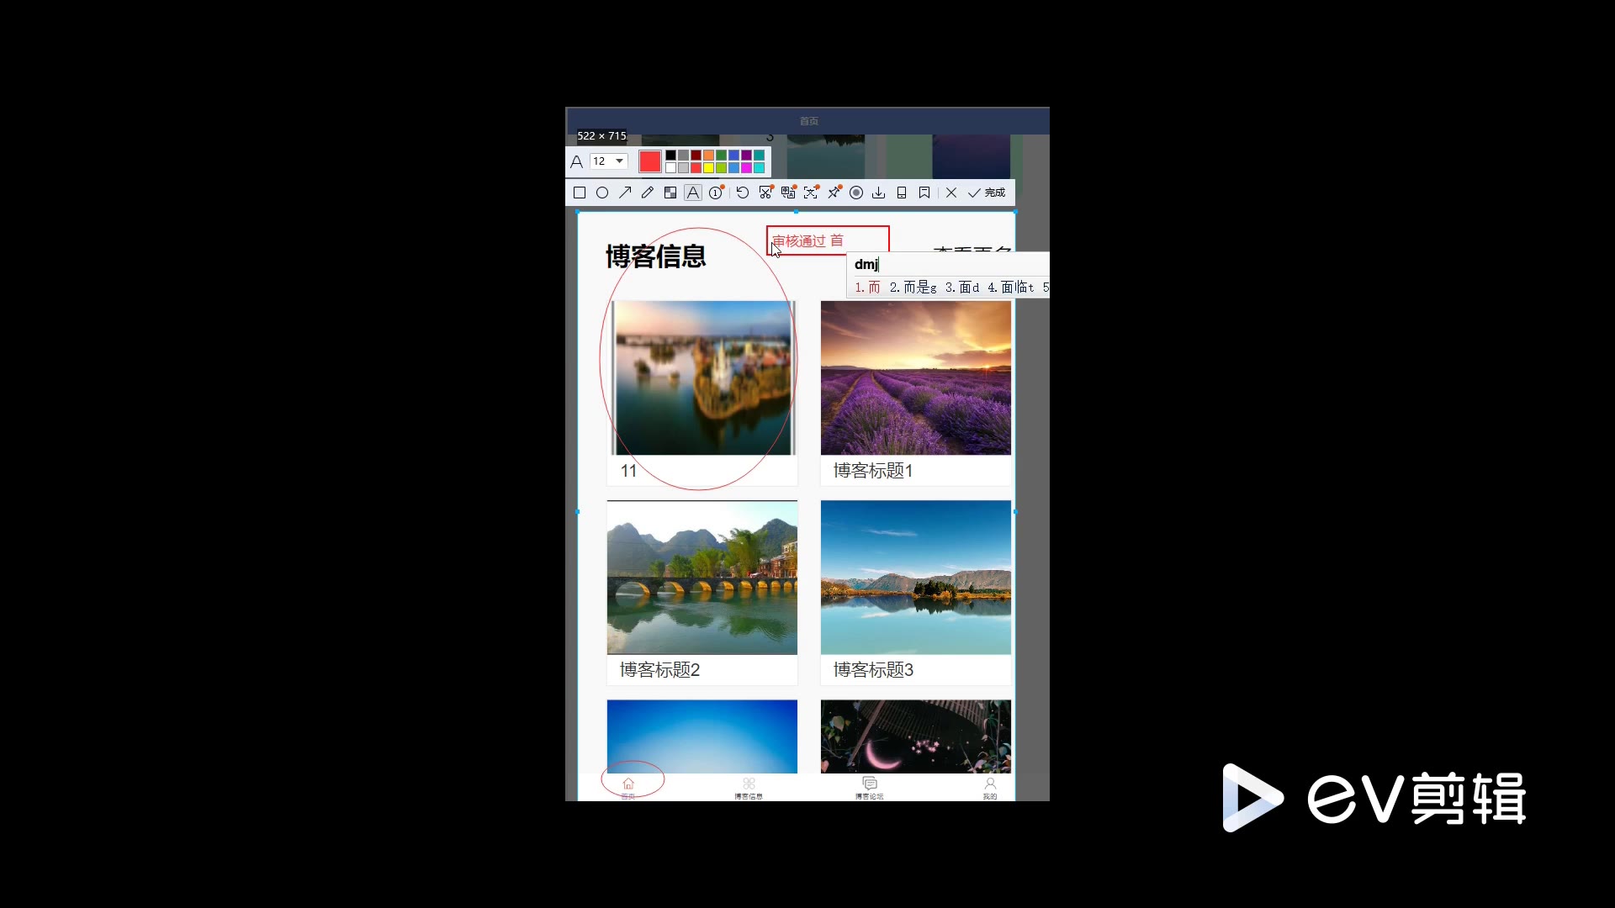Open the bridge image for 博客标题2

(702, 578)
